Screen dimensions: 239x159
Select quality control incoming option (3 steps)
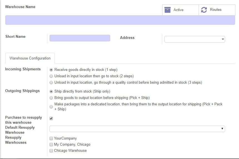[51, 82]
